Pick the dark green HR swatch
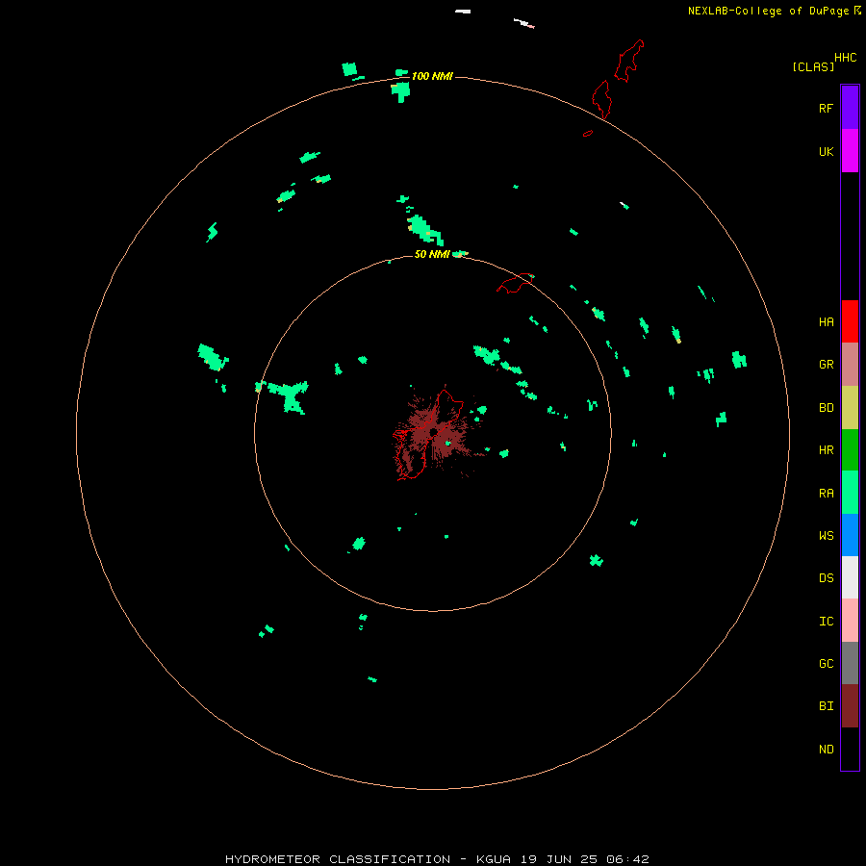Image resolution: width=866 pixels, height=866 pixels. [x=850, y=450]
